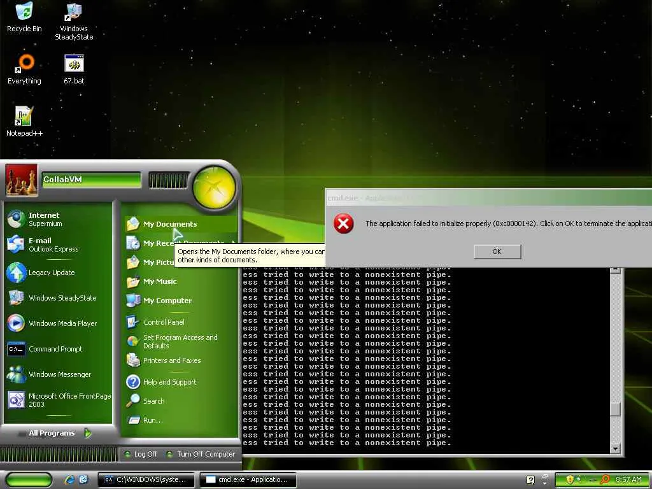The image size is (652, 489).
Task: Switch to cmd.exe - Applicatio... taskbar button
Action: tap(248, 480)
